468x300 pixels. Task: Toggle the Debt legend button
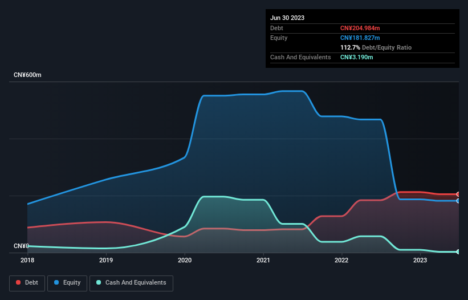27,283
